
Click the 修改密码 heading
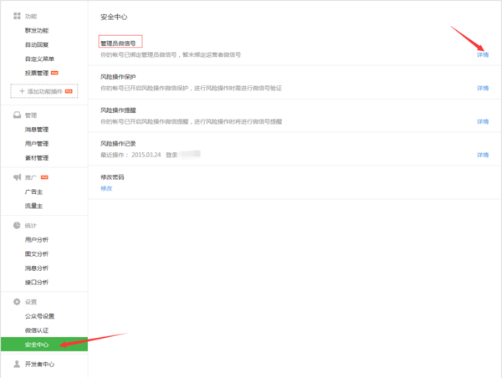(112, 177)
